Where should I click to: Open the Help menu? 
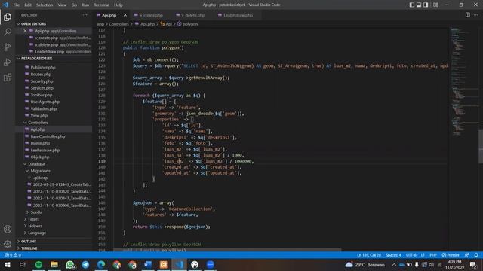[118, 5]
